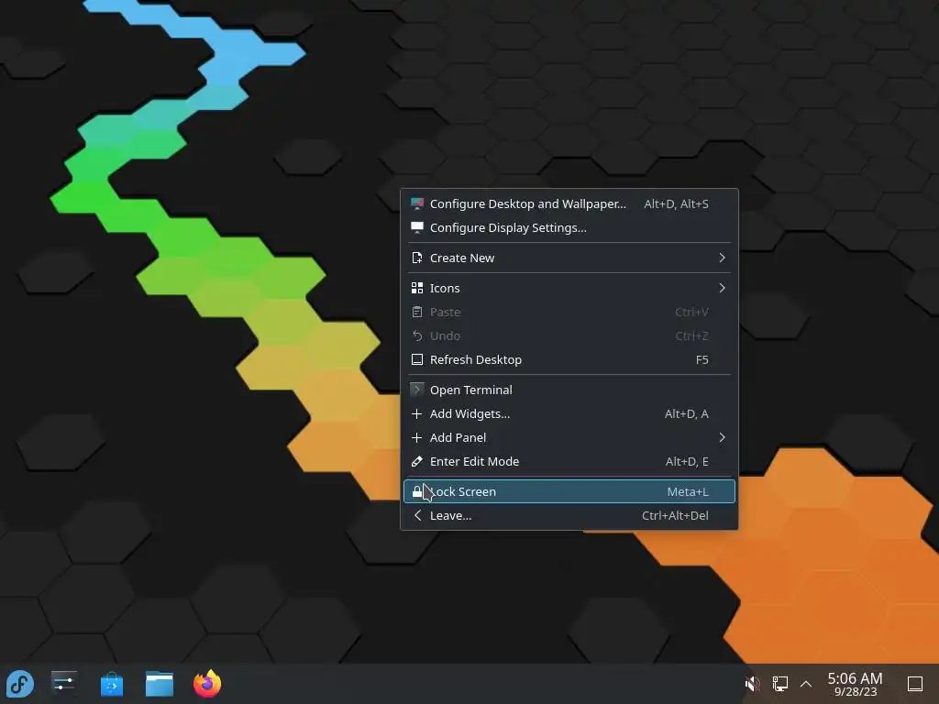Image resolution: width=939 pixels, height=704 pixels.
Task: Open the Create New submenu
Action: pos(569,258)
